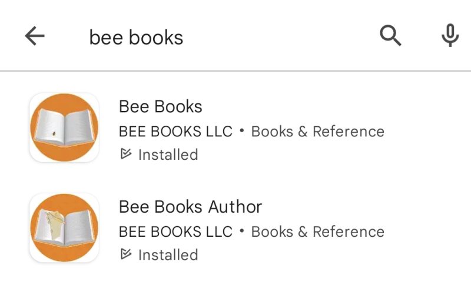Click installed checkmark icon under Bee Books Author
This screenshot has width=471, height=282.
tap(125, 254)
